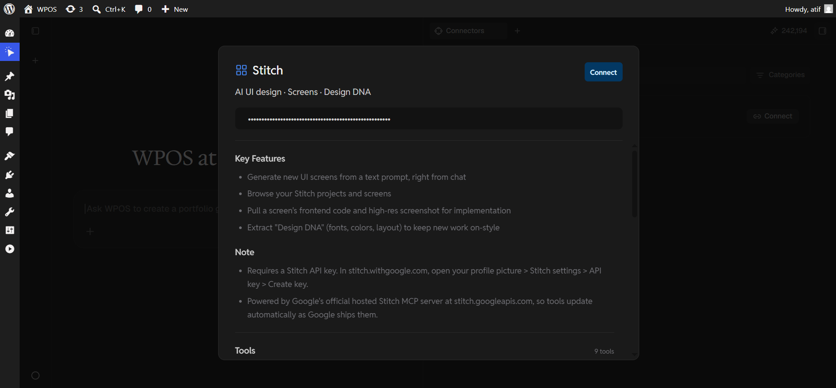The image size is (836, 388).
Task: Open the Media library icon
Action: coord(10,95)
